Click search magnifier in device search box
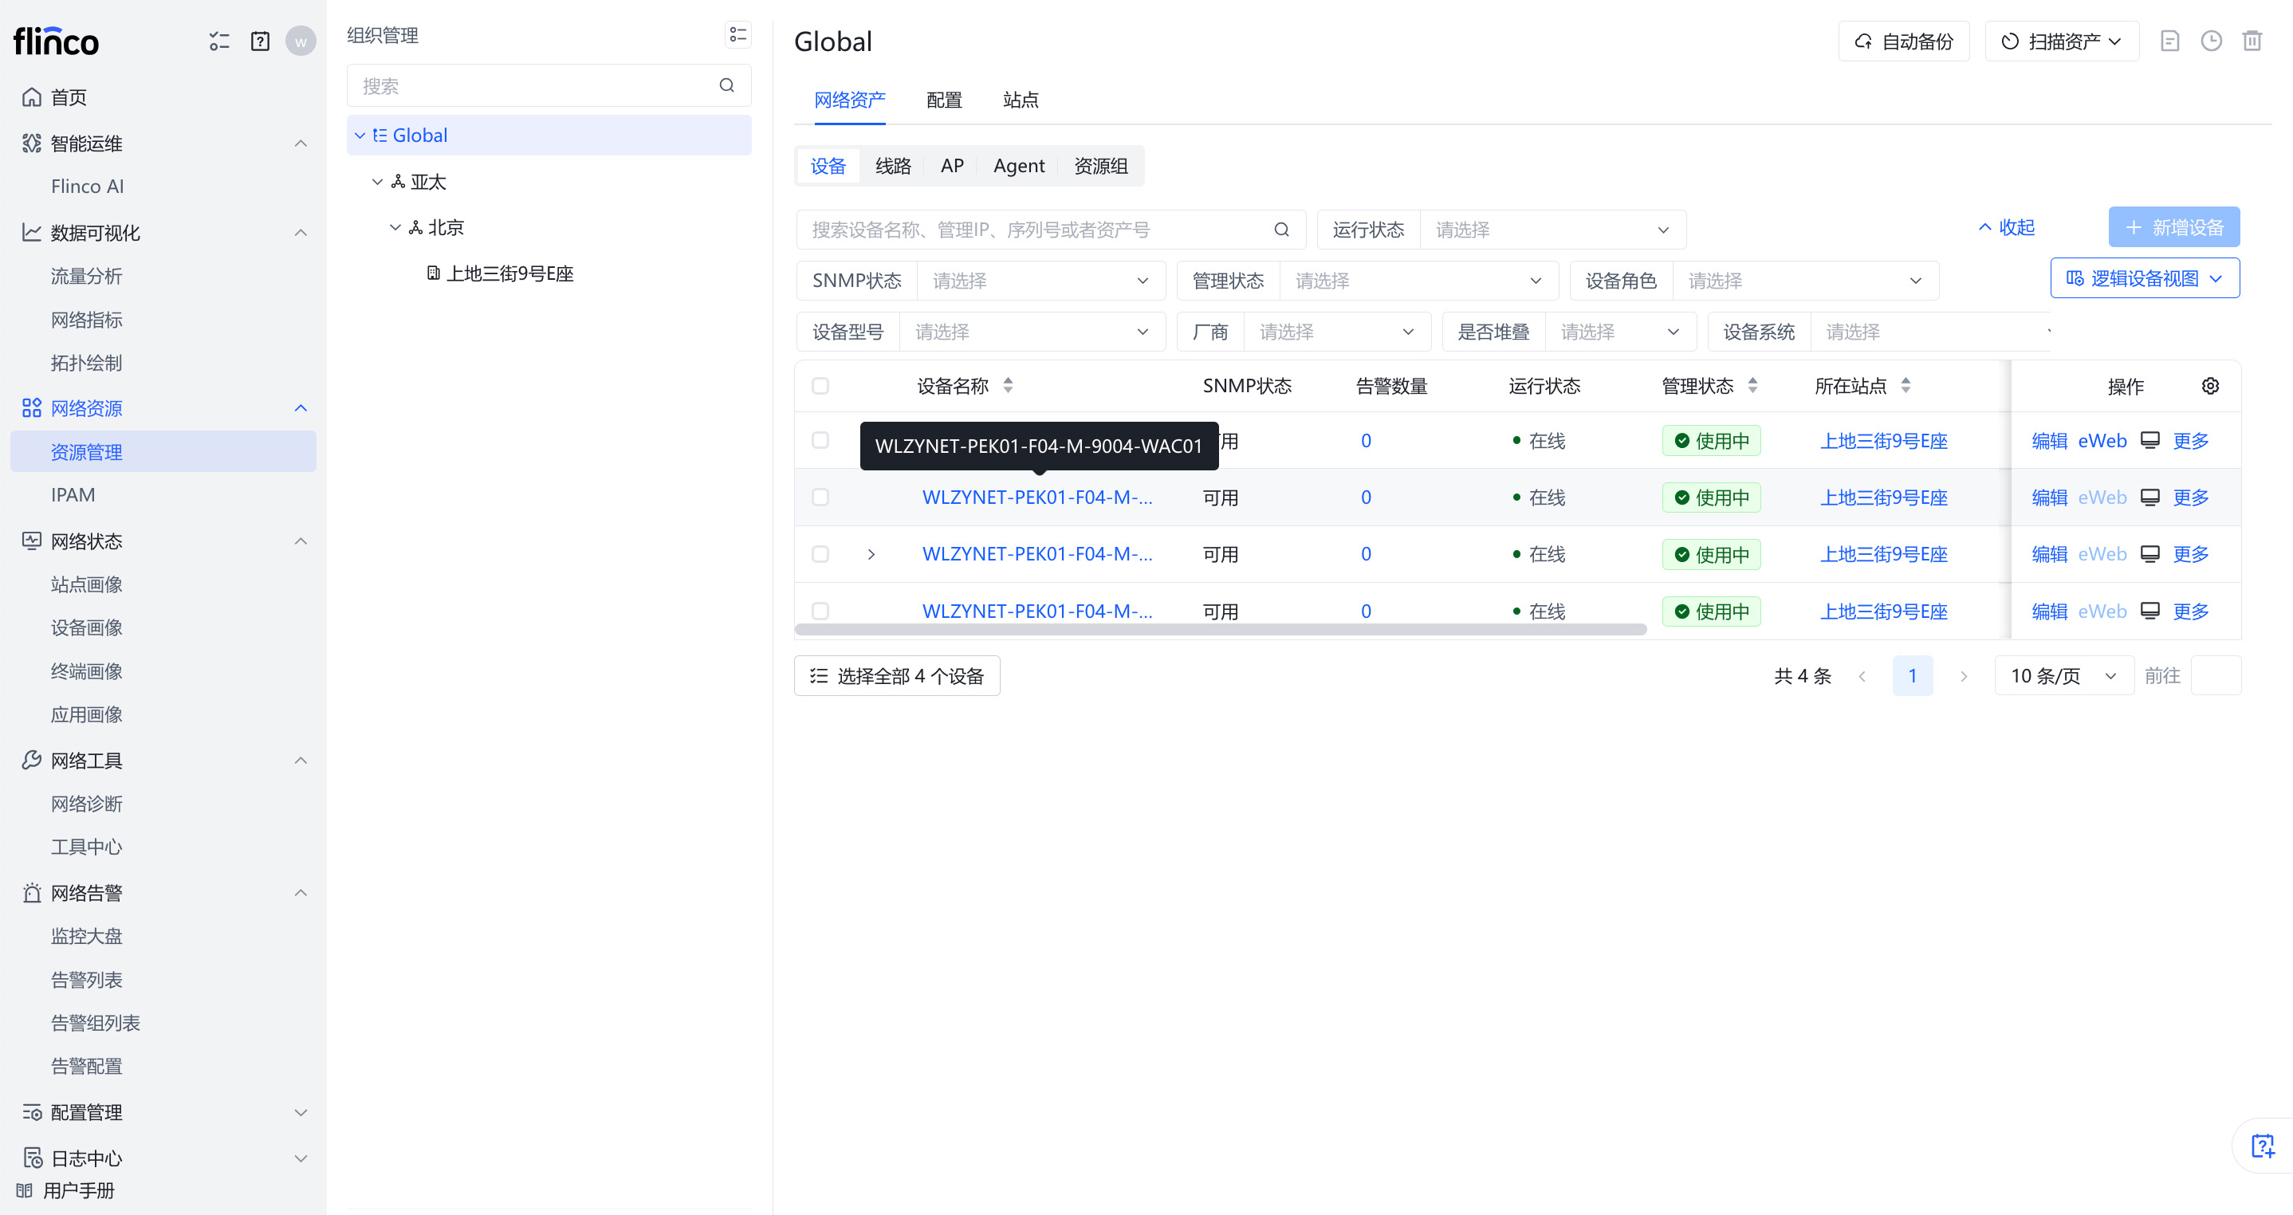Screen dimensions: 2293x1215 pos(1281,230)
